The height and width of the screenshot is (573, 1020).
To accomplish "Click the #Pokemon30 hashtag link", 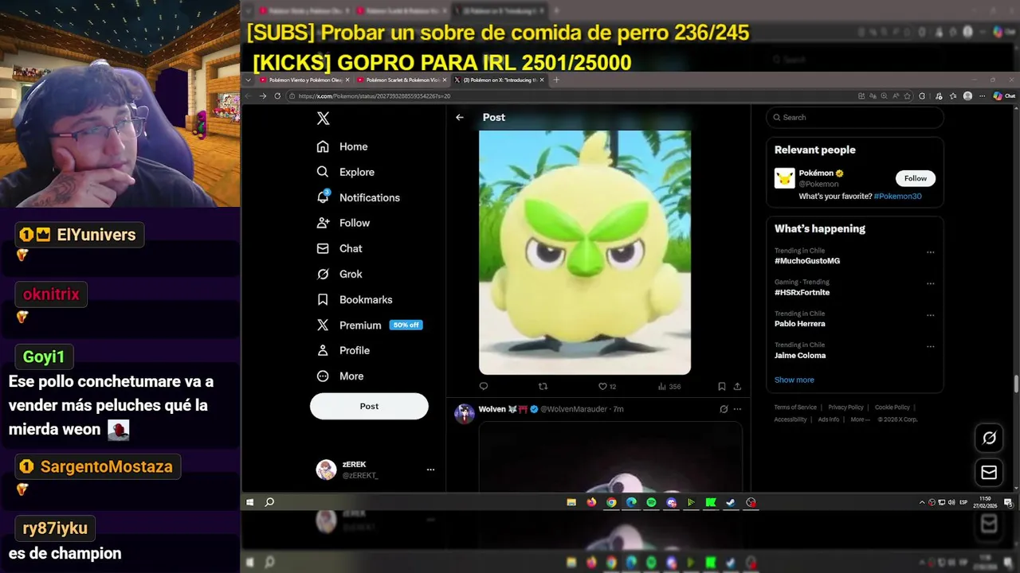I will [x=897, y=196].
